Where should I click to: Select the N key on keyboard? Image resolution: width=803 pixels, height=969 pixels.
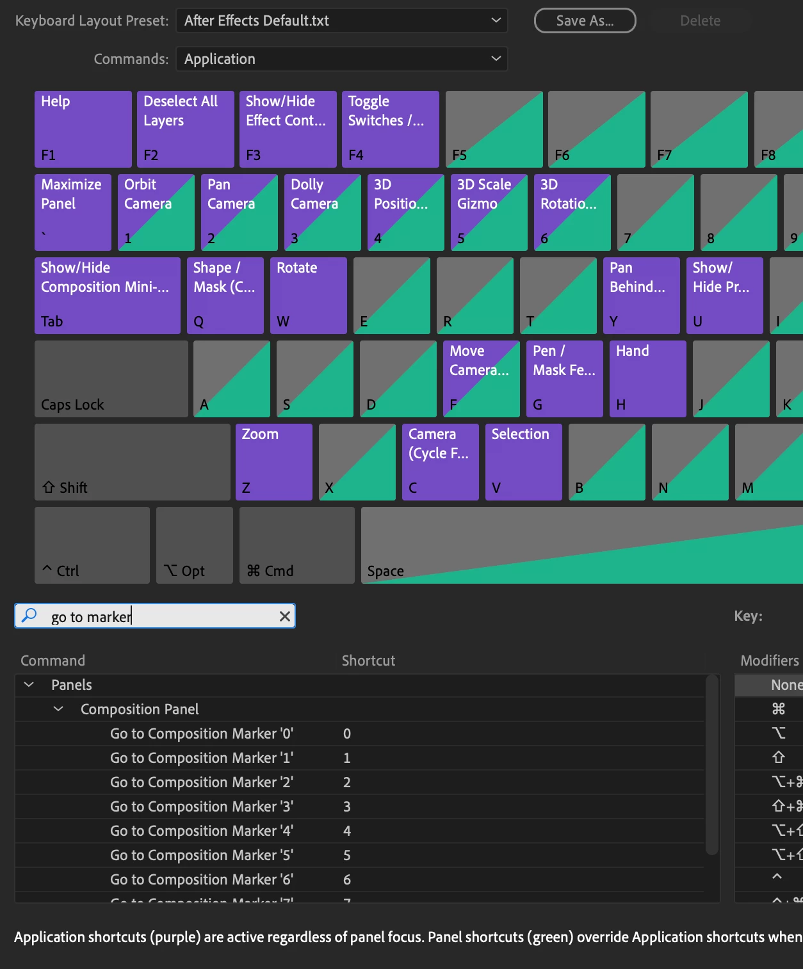pos(690,462)
